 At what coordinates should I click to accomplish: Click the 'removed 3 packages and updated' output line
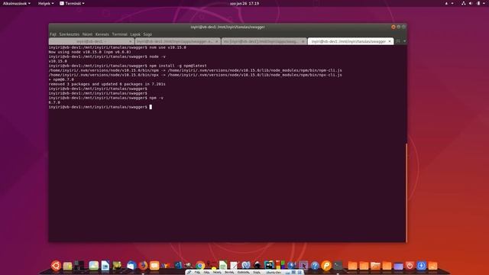pos(107,84)
